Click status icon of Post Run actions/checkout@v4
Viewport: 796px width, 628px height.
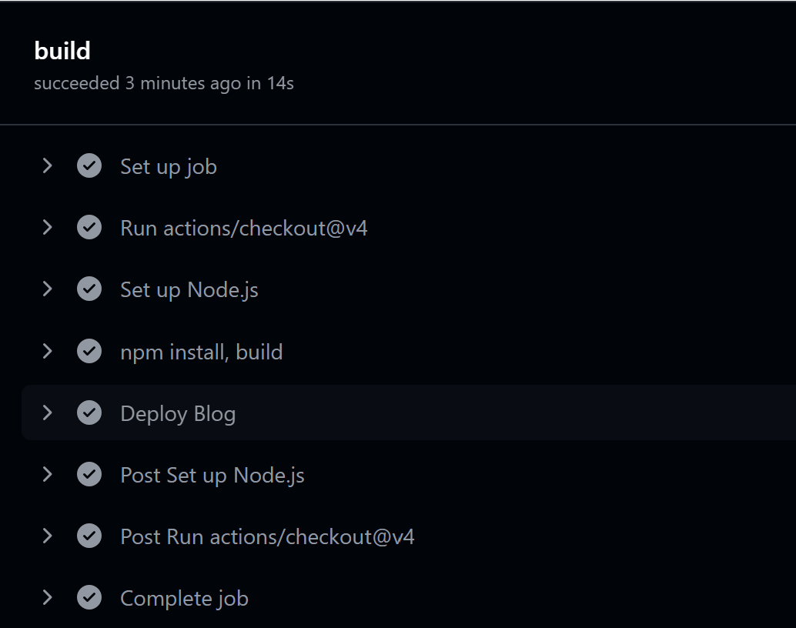[x=89, y=536]
